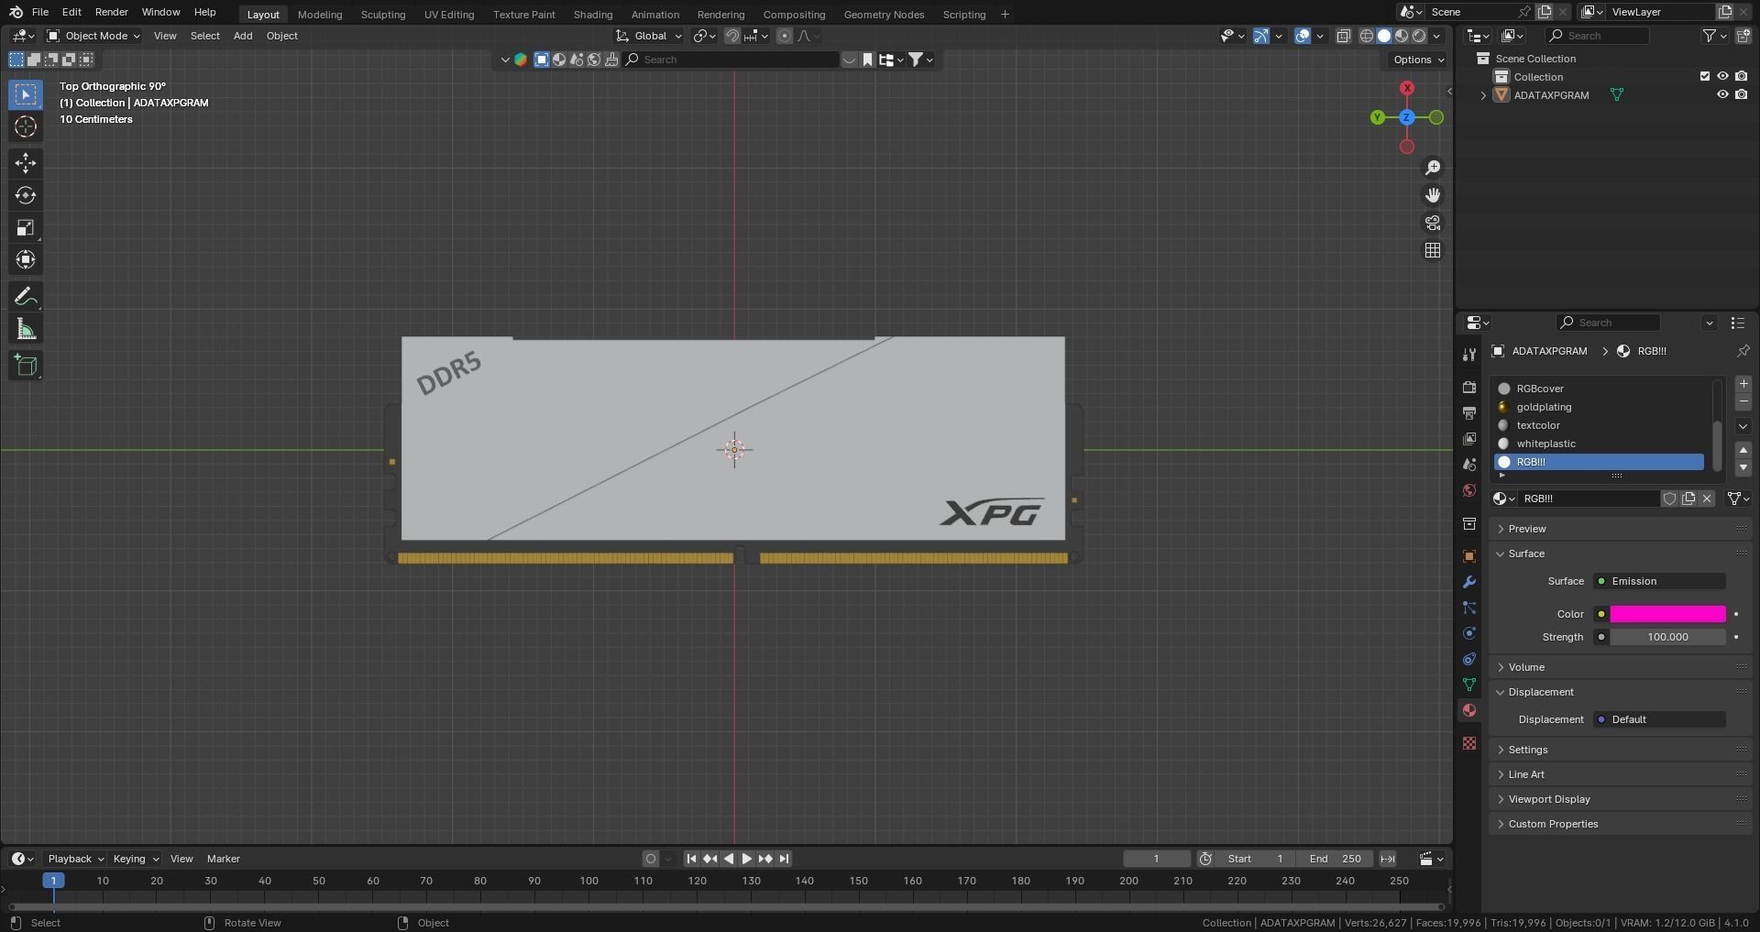The height and width of the screenshot is (932, 1760).
Task: Toggle auto keying record button
Action: coord(651,859)
